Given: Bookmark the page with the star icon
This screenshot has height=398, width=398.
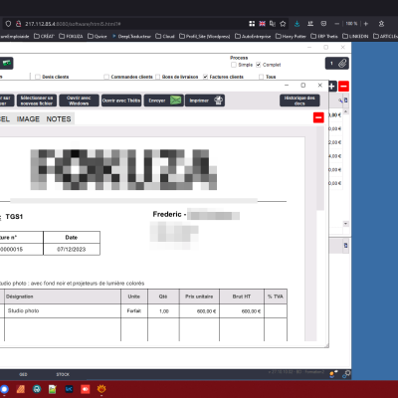Looking at the screenshot, I should 283,24.
